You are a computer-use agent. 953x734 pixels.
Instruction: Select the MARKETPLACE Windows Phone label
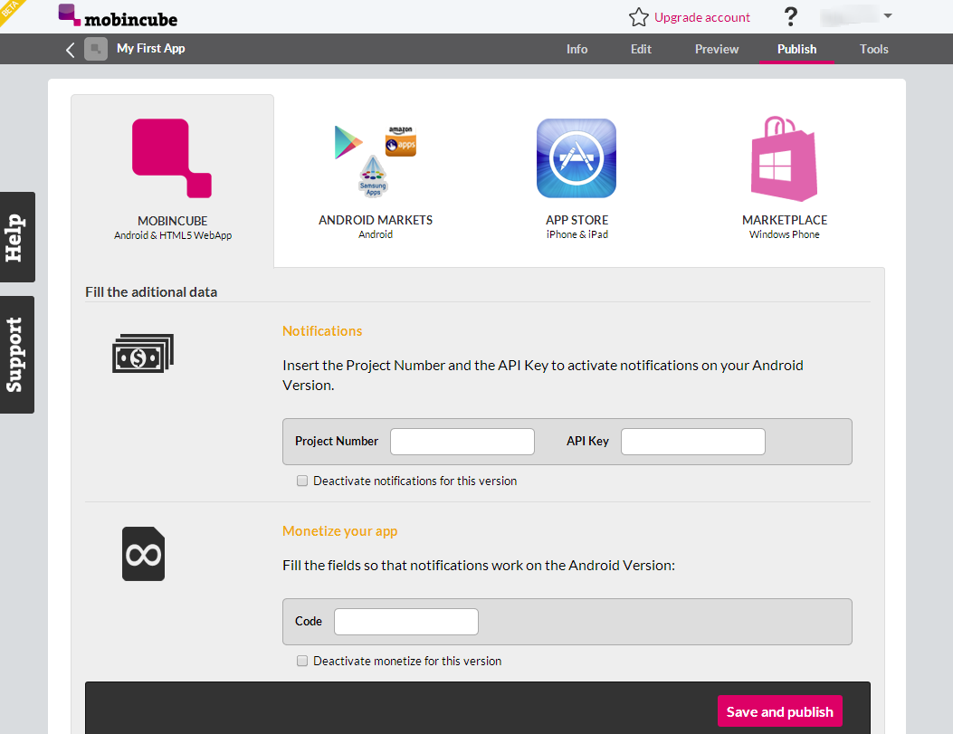[785, 226]
